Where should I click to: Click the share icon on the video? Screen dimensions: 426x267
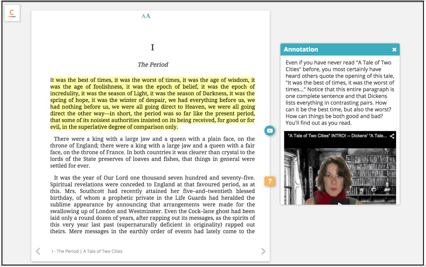coord(392,136)
